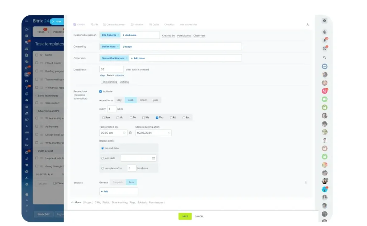Collapse the More section at the bottom
Screen dimensions: 367x226
click(76, 202)
